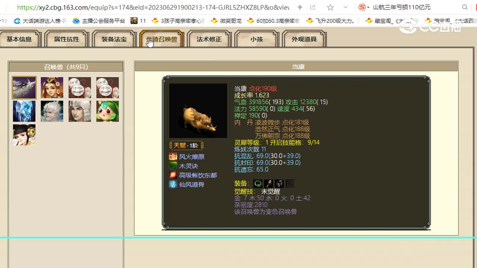477x268 pixels.
Task: Click the Sogou search engine icon
Action: click(362, 7)
